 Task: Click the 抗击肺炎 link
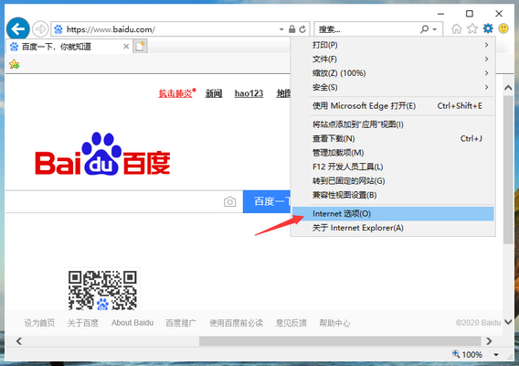tap(175, 93)
